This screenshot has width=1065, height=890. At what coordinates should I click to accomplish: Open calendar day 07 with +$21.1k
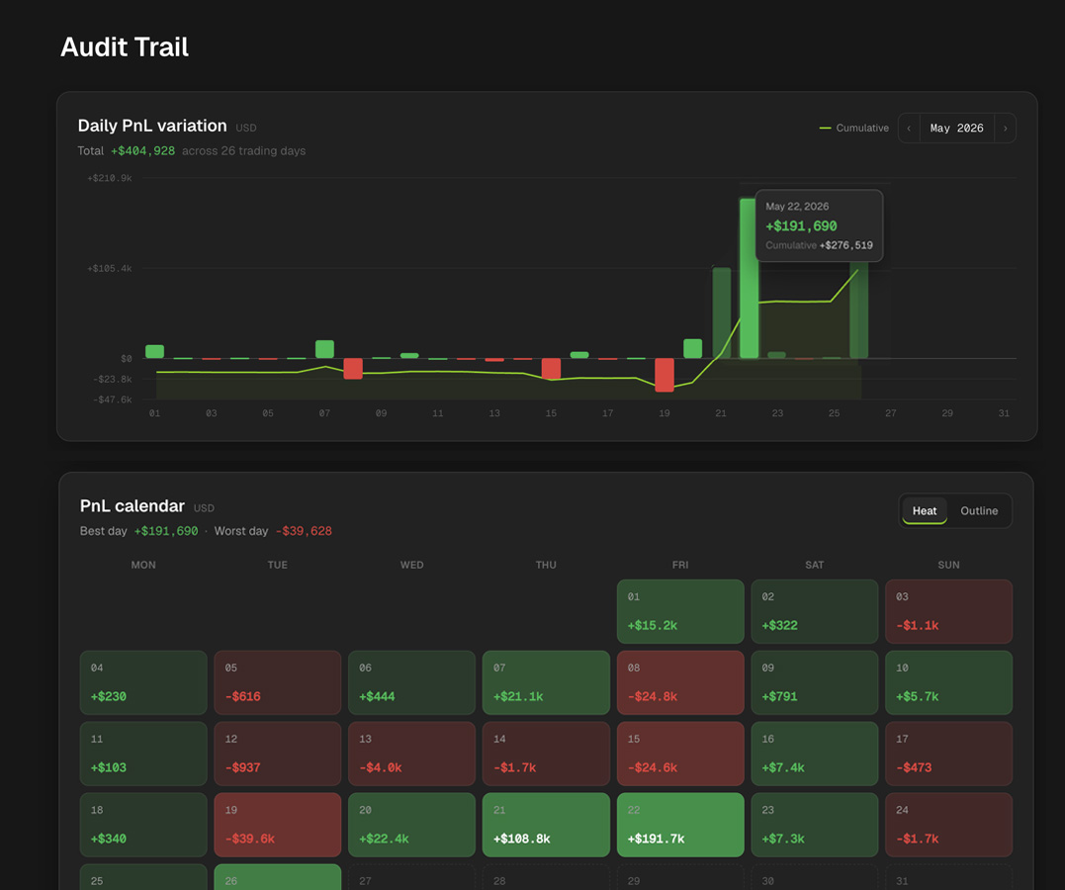click(x=546, y=682)
